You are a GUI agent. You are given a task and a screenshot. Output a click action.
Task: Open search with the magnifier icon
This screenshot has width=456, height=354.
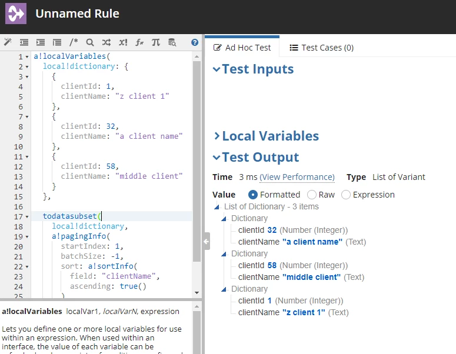tap(90, 42)
